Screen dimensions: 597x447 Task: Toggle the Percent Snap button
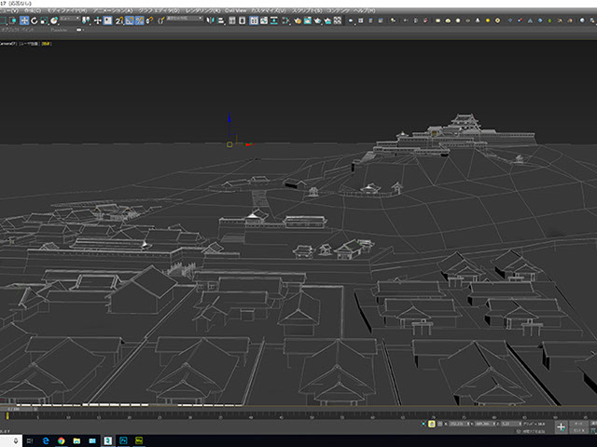pyautogui.click(x=139, y=20)
